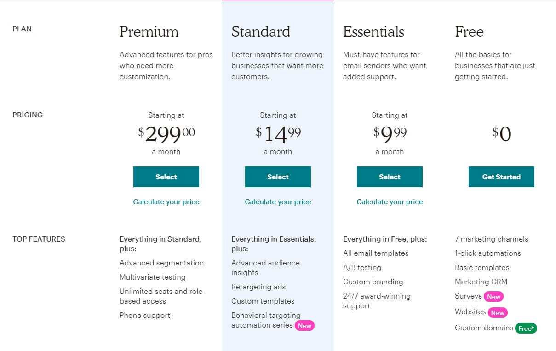
Task: Click the New badge beside Surveys
Action: click(493, 297)
